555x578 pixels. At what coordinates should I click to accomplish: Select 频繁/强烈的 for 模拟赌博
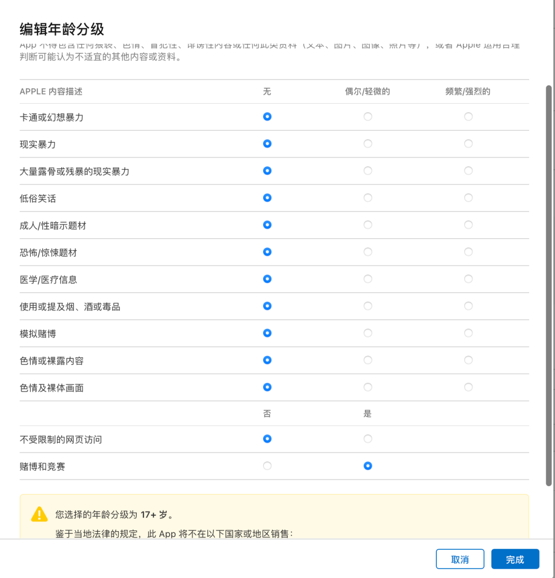468,333
